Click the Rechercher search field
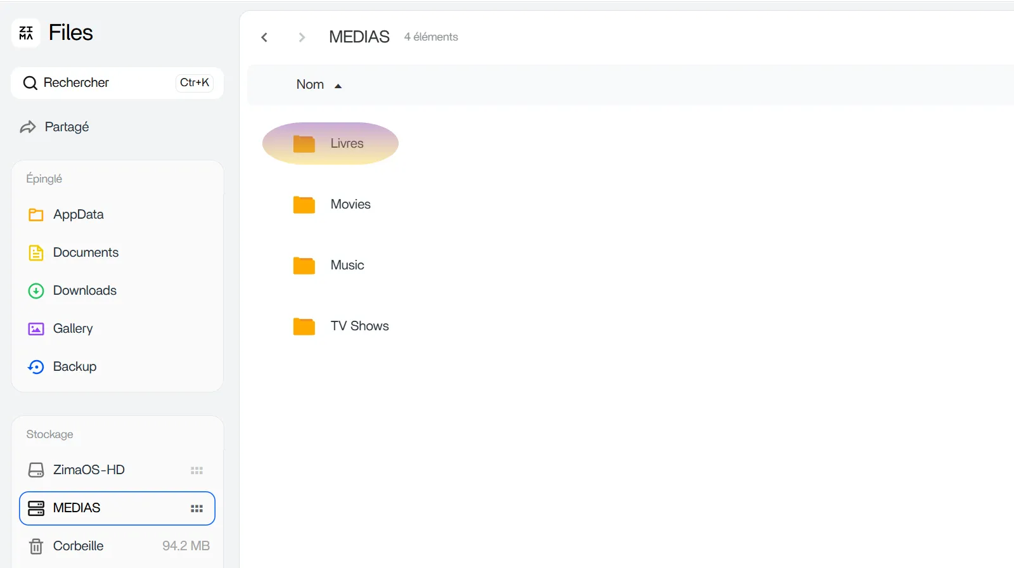 pos(101,83)
